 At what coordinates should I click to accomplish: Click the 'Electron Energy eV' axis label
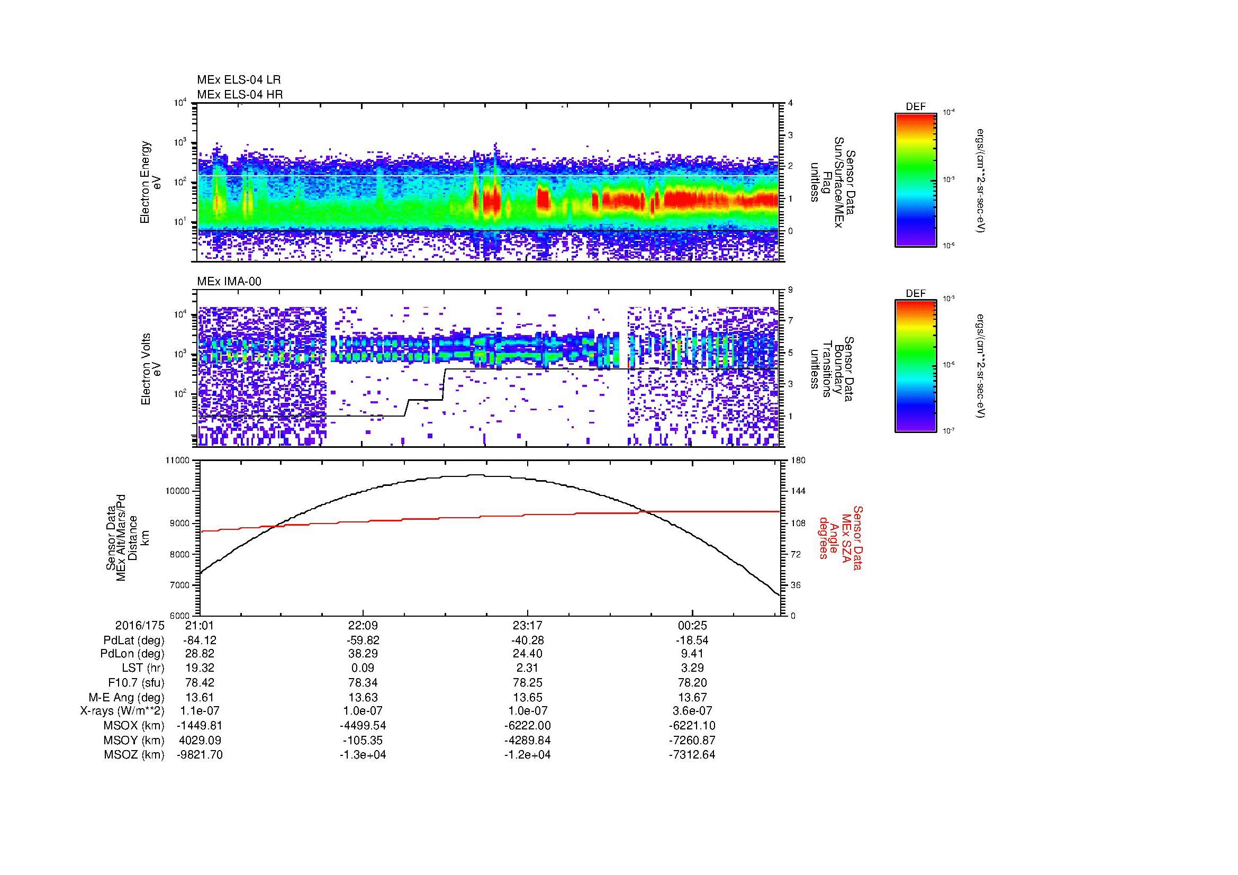tap(150, 182)
